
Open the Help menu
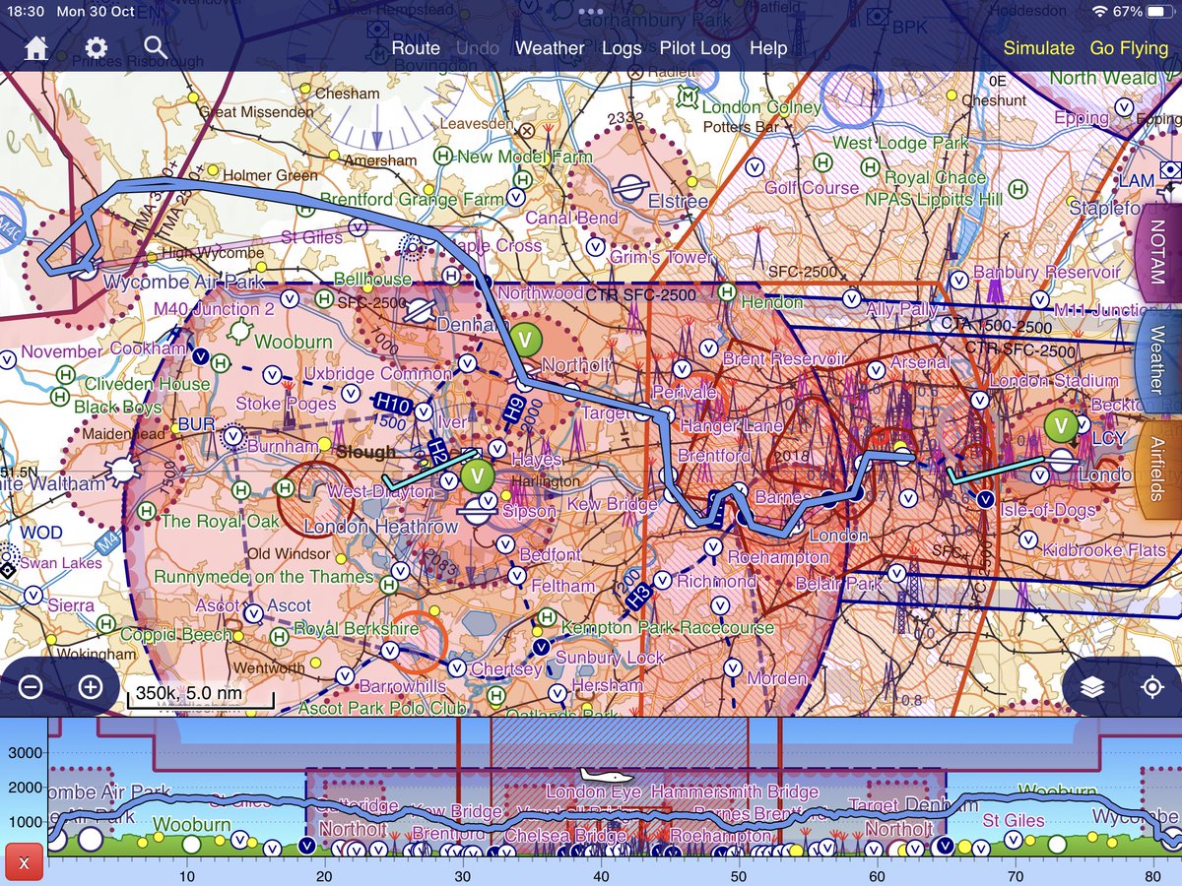coord(768,48)
